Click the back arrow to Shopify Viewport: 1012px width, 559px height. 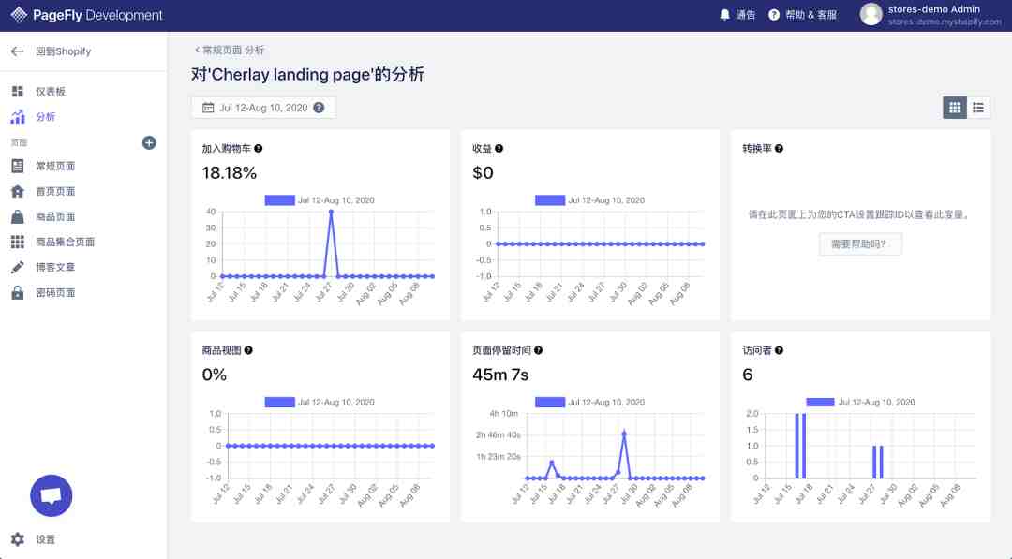coord(18,51)
